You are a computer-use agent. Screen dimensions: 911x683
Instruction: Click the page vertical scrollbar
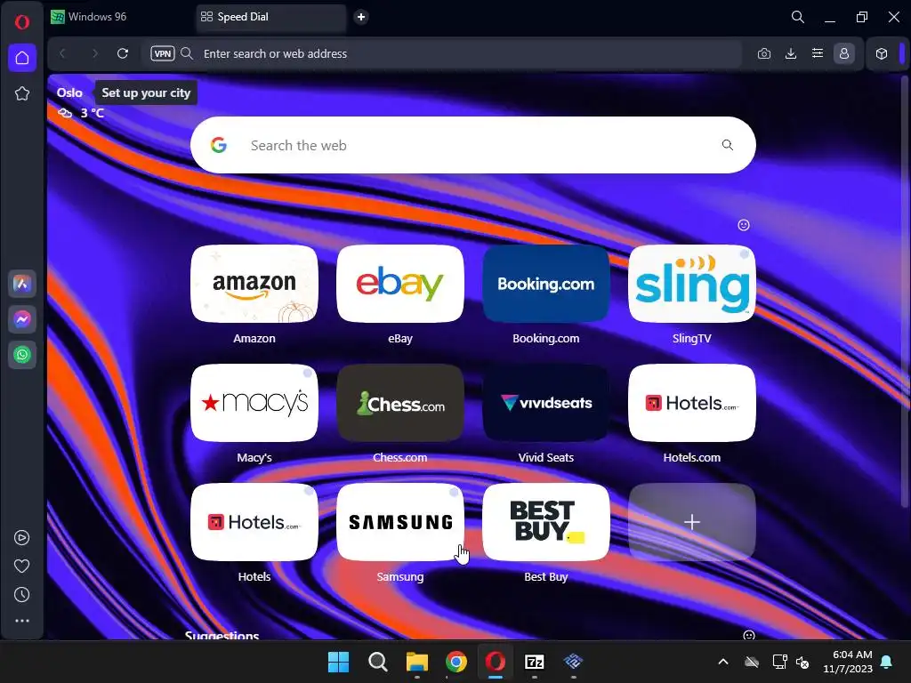click(x=904, y=291)
